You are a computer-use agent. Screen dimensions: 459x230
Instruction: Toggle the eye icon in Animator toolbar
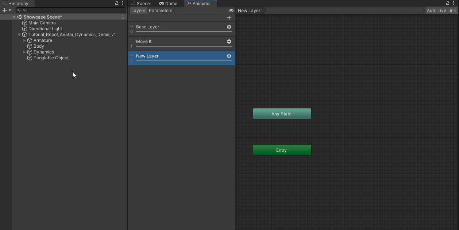[x=231, y=10]
